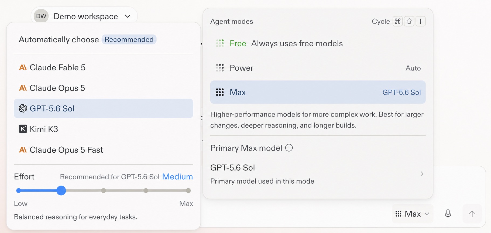Click the dots icon for Max mode
This screenshot has width=491, height=233.
(220, 92)
